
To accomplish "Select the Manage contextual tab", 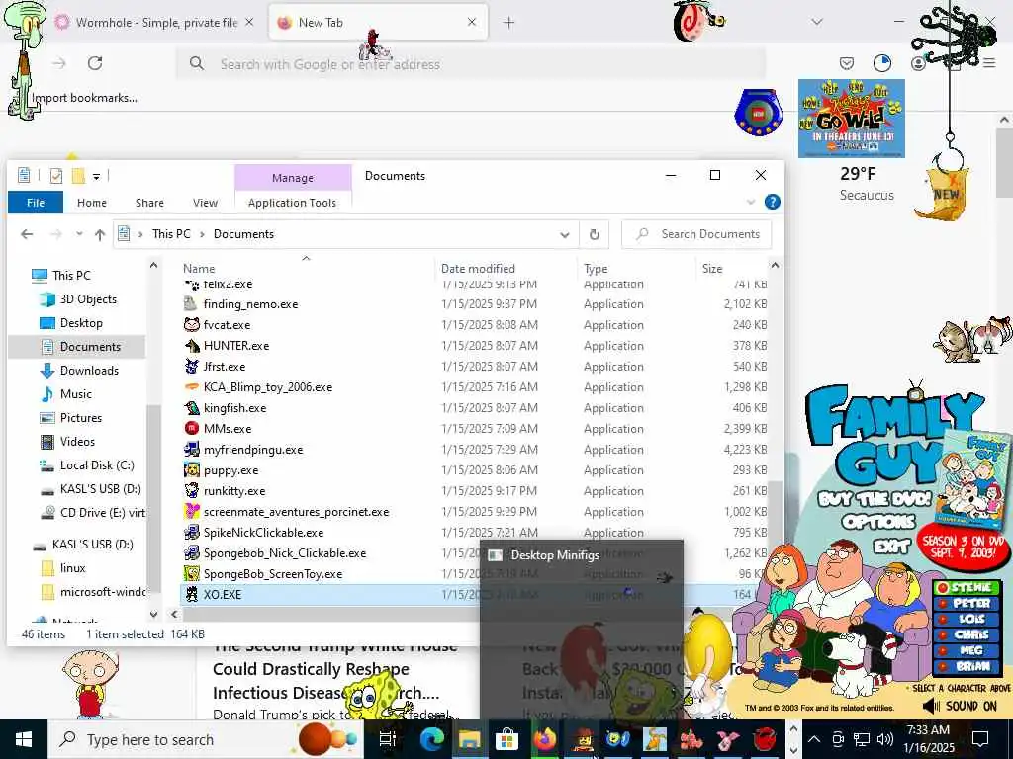I will pos(293,178).
